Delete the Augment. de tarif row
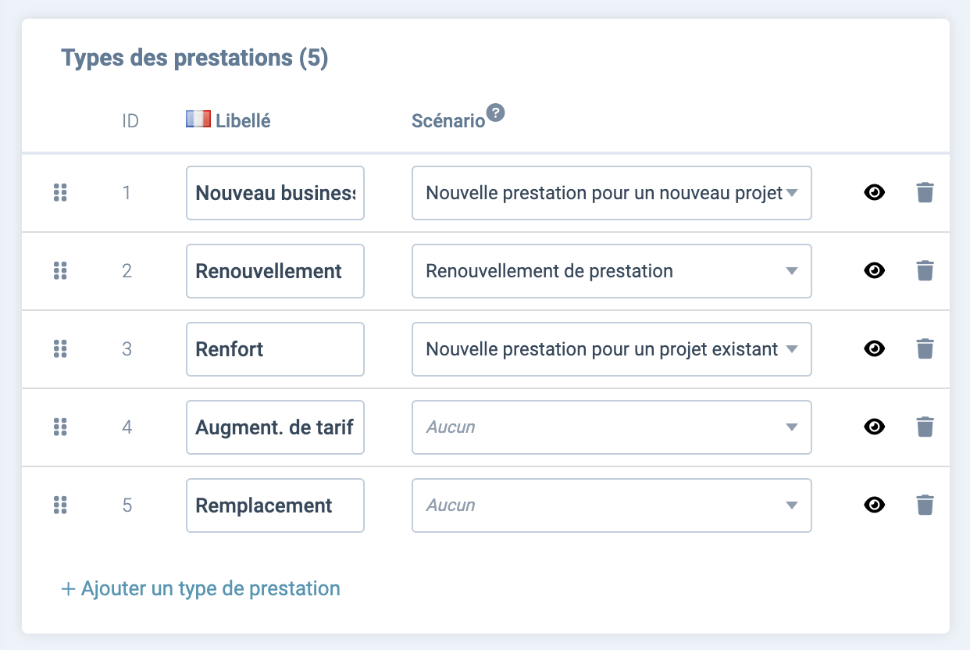Image resolution: width=970 pixels, height=650 pixels. (925, 427)
